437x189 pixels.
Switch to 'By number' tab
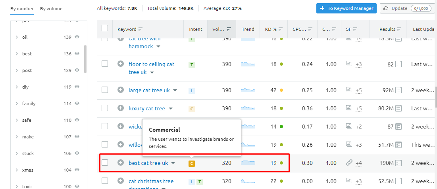point(22,9)
